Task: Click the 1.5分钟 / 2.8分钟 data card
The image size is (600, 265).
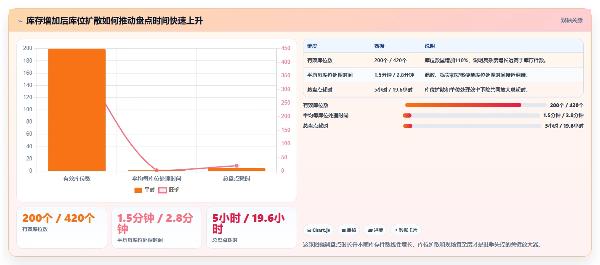Action: click(157, 228)
